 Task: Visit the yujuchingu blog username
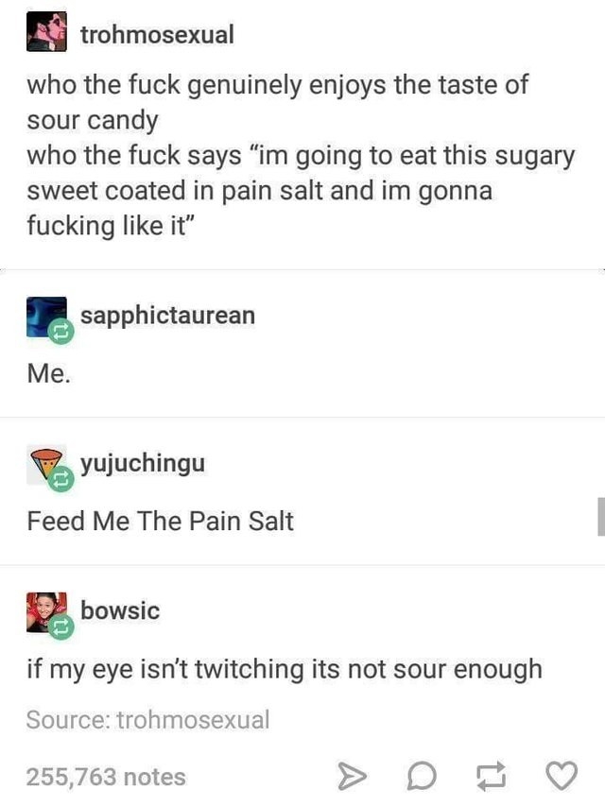(143, 463)
